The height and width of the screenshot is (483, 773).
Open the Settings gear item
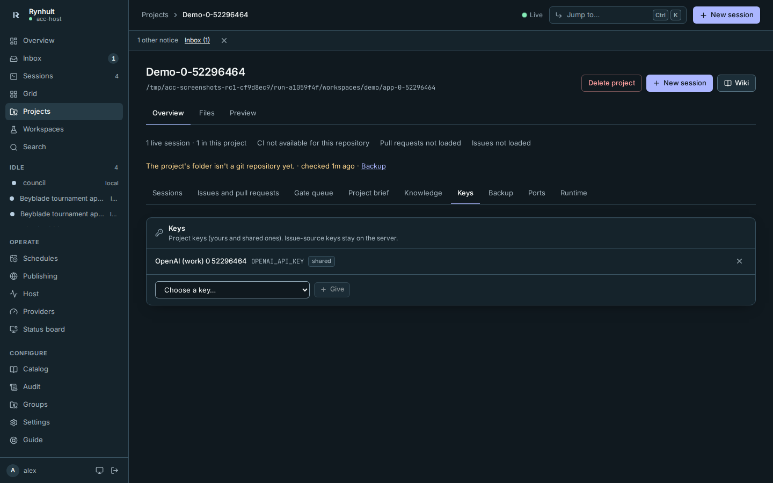pos(64,422)
